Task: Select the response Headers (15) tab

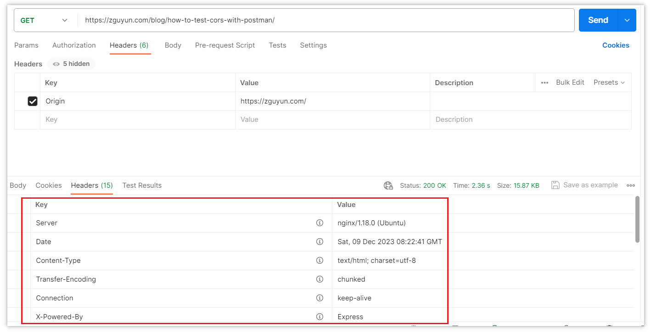Action: pos(92,185)
